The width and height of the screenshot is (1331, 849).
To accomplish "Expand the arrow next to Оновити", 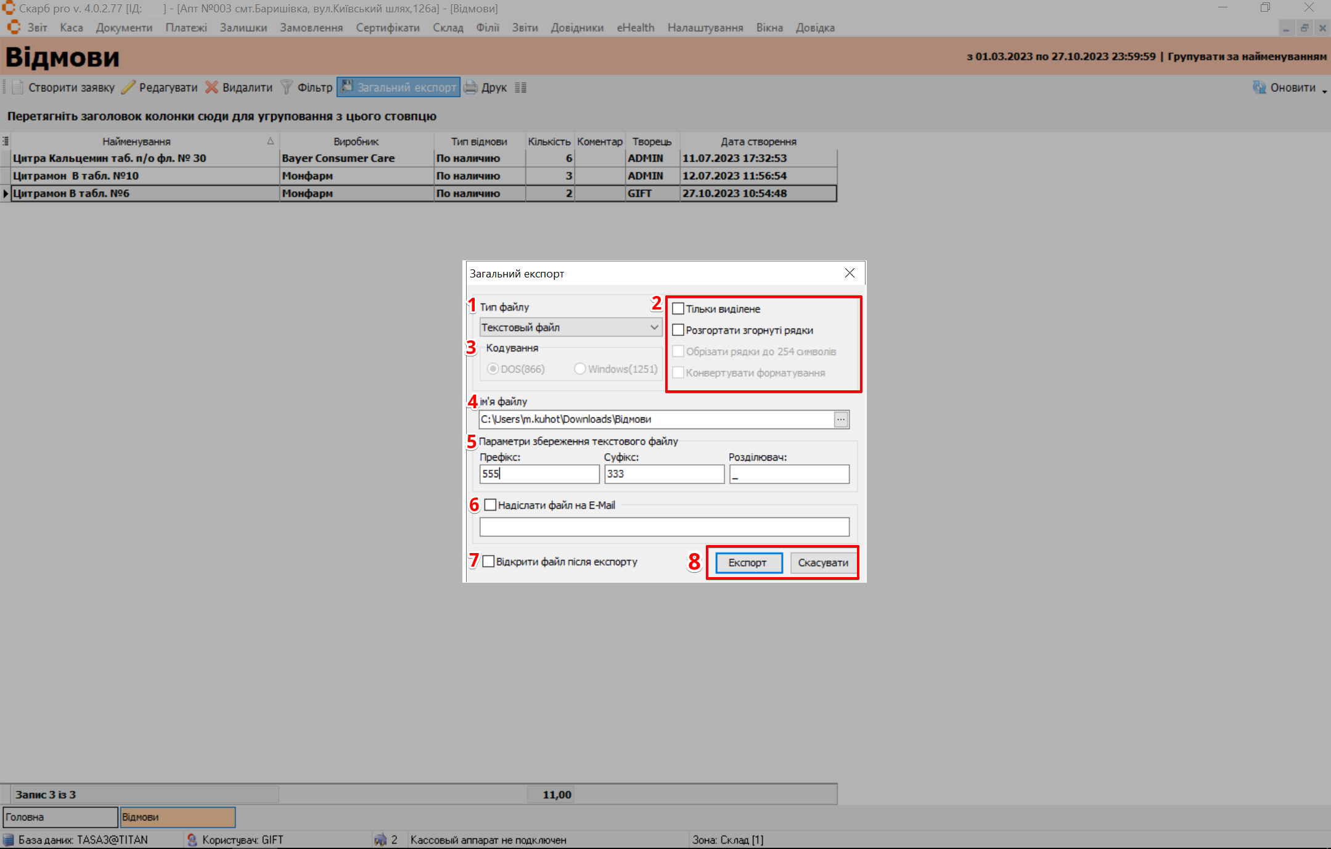I will pyautogui.click(x=1324, y=91).
